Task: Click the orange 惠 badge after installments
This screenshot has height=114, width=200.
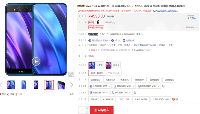Action: (173, 99)
